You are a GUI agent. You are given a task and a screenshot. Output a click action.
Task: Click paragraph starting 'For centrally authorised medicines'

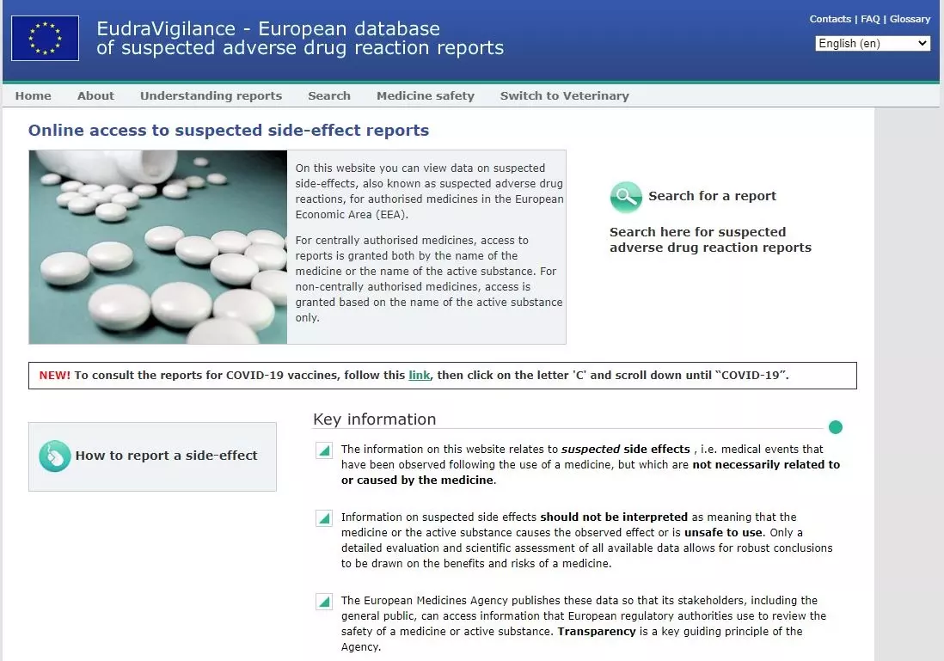pos(429,278)
